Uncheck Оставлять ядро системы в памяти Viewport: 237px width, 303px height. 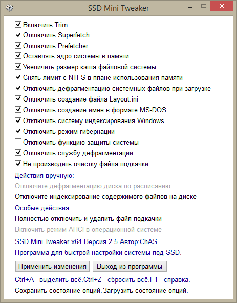(18, 56)
